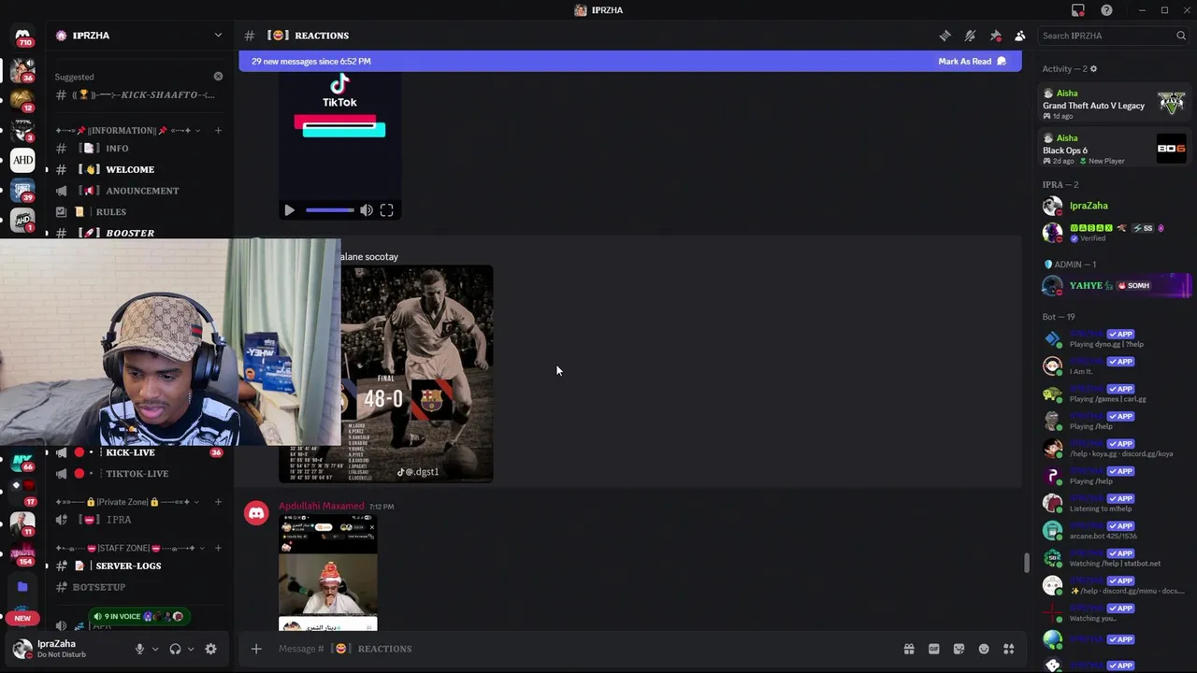Open YAHYE admin member entry
The height and width of the screenshot is (673, 1197).
1114,286
